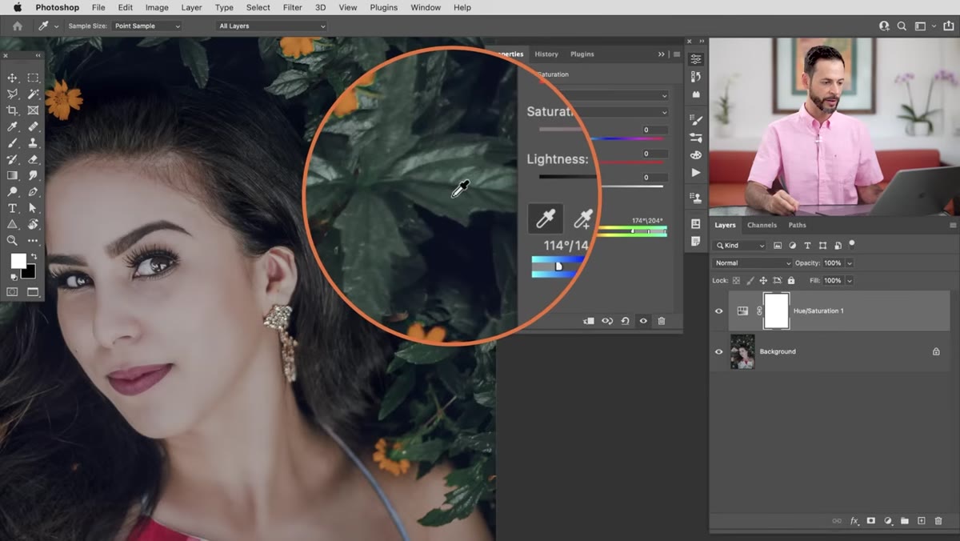Toggle lock position
The width and height of the screenshot is (960, 541).
click(x=763, y=281)
